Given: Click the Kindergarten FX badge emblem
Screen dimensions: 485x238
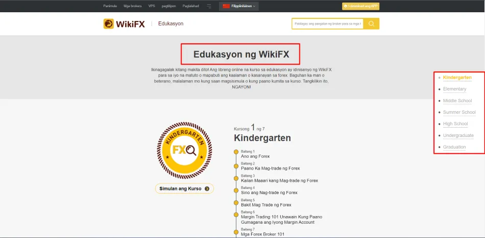Looking at the screenshot, I should click(185, 150).
